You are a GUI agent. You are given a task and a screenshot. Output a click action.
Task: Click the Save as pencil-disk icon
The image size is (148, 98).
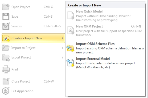point(6,26)
